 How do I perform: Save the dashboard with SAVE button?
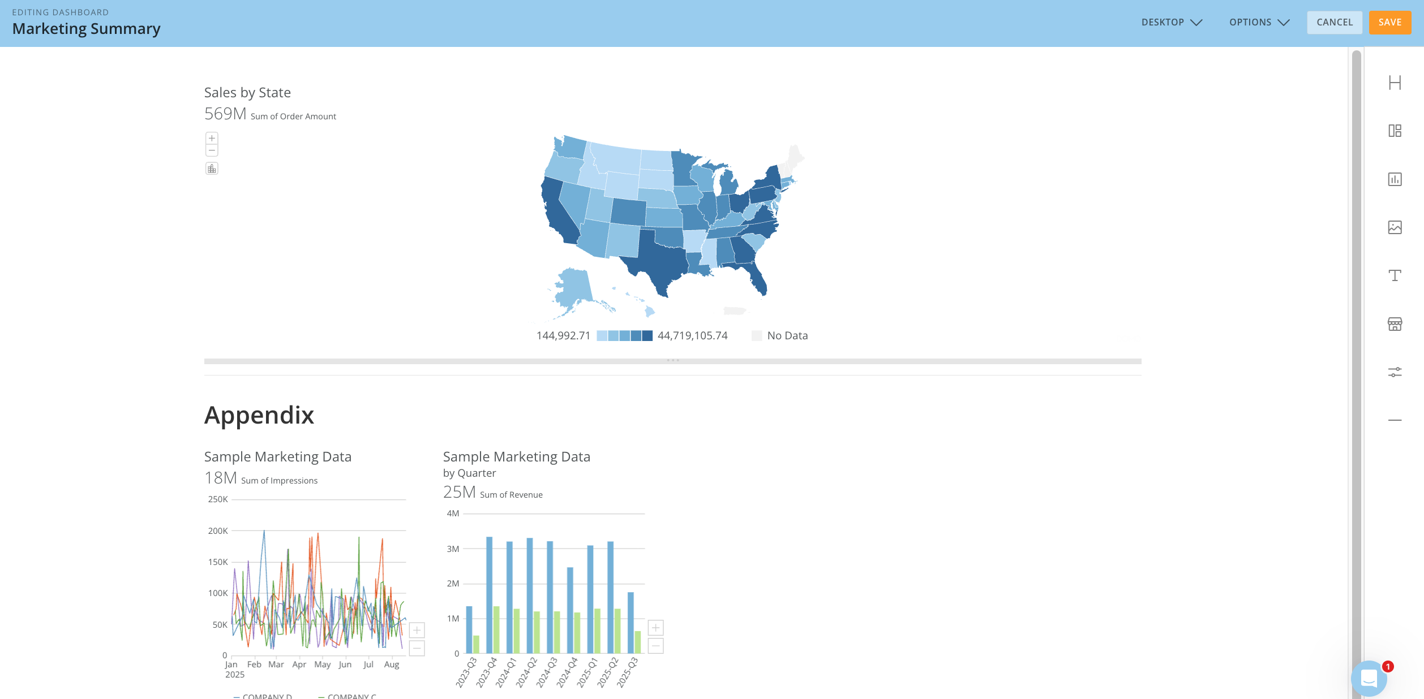point(1389,23)
